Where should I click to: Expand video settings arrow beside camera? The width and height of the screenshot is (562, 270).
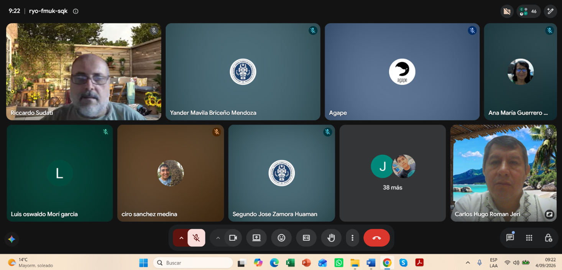pyautogui.click(x=218, y=238)
